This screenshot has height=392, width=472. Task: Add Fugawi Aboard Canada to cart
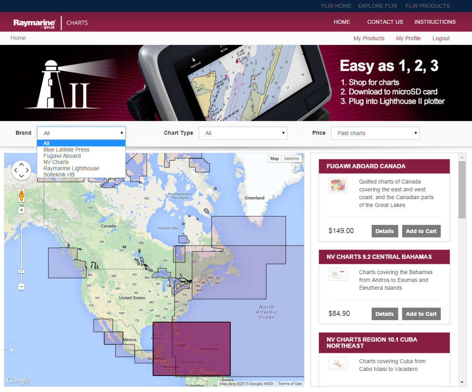[x=421, y=231]
